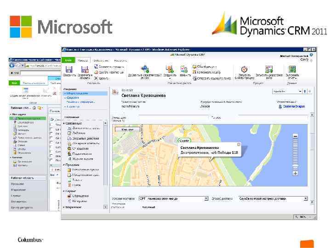331x248 pixels.
Task: Click the Добавить в маркетинговый список icon
Action: tap(145, 69)
